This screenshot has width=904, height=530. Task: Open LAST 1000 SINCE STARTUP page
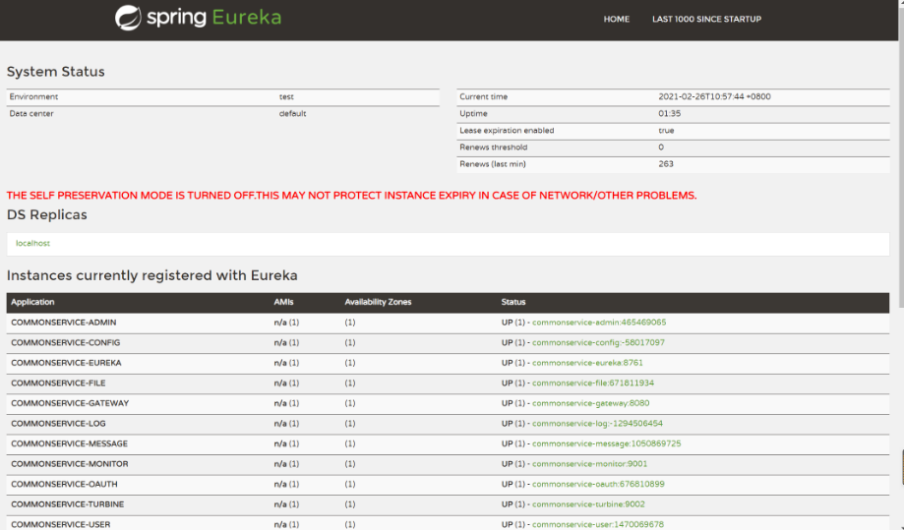(x=706, y=19)
